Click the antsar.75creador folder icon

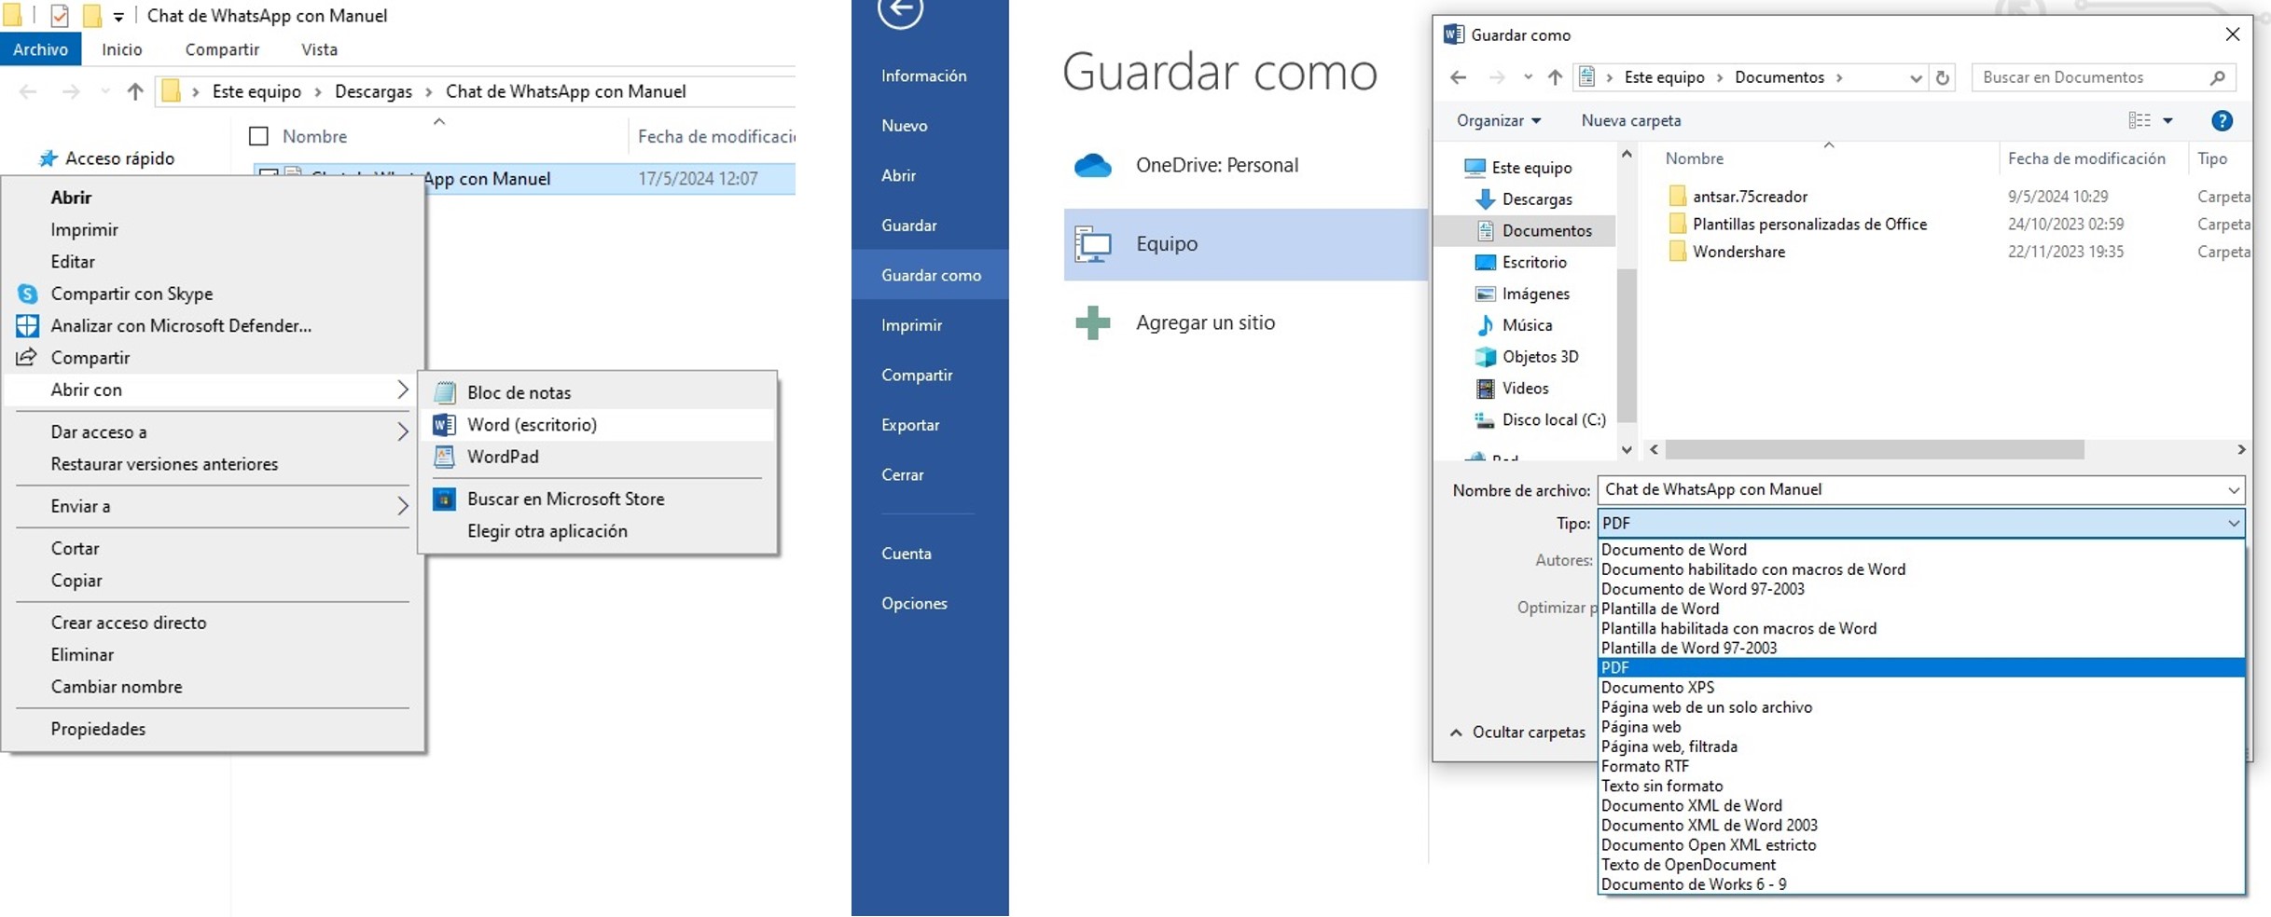1677,197
